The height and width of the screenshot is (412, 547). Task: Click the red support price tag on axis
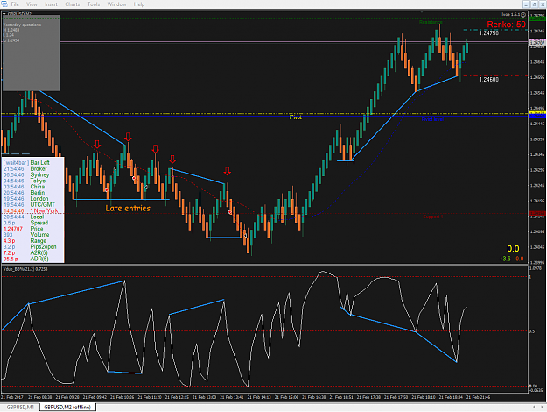(x=537, y=213)
